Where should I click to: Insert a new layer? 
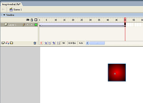pos(3,43)
